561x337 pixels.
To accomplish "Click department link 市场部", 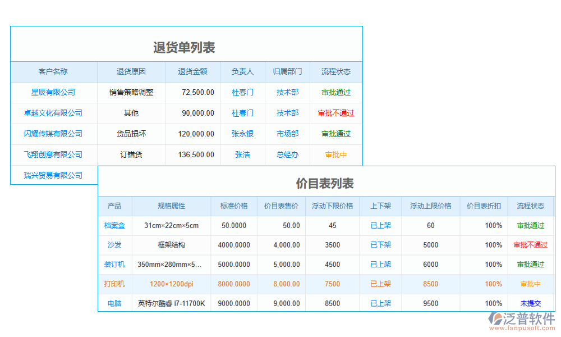I will tap(287, 134).
